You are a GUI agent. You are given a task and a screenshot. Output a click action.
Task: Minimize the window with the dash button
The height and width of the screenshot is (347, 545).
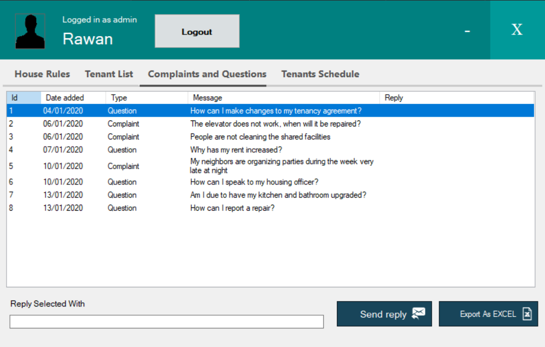pos(467,31)
